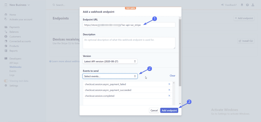Click the Settings gear icon
Image resolution: width=261 pixels, height=122 pixels.
tap(6, 86)
